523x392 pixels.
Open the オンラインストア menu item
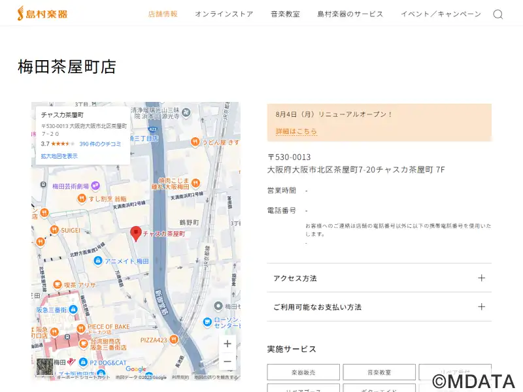click(224, 14)
